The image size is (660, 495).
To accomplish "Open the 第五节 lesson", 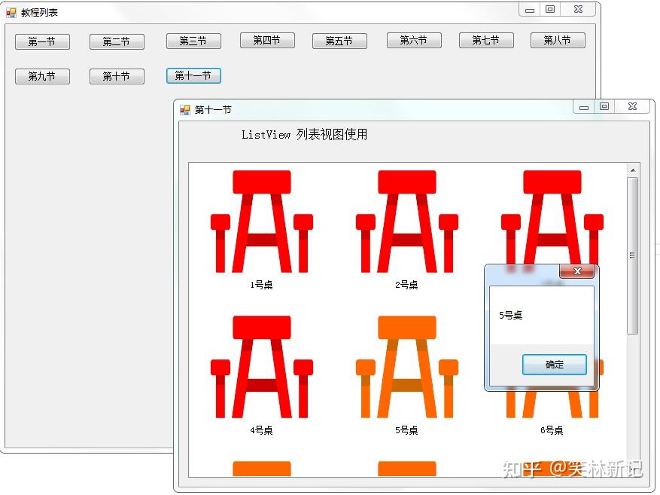I will (x=339, y=41).
